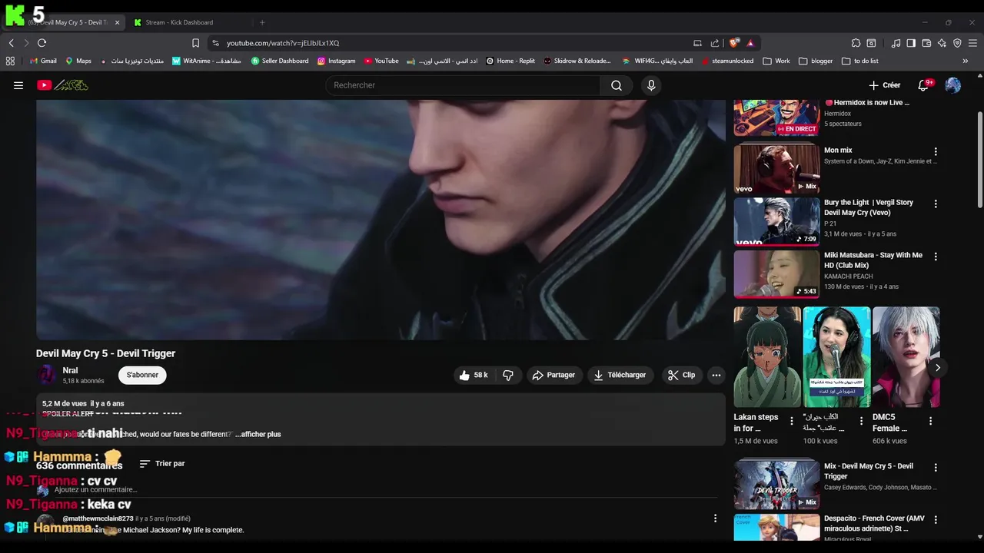Open more actions menu next to Clip
Viewport: 984px width, 553px height.
716,375
